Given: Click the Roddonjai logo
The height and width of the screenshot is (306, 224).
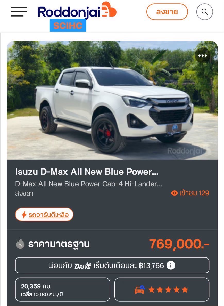Looking at the screenshot, I should [77, 11].
